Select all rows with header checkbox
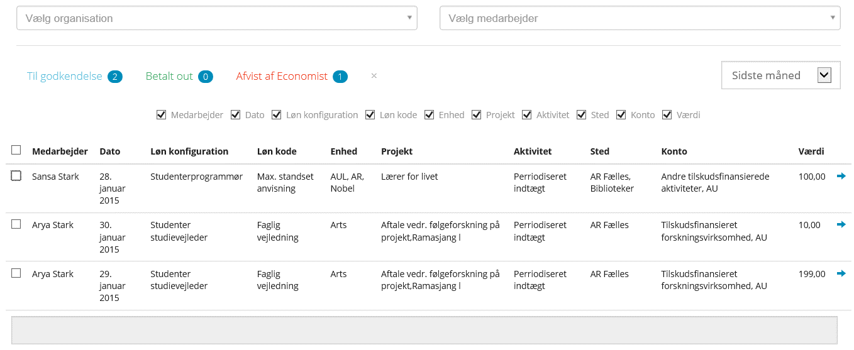Viewport: 854px width, 350px height. [16, 150]
